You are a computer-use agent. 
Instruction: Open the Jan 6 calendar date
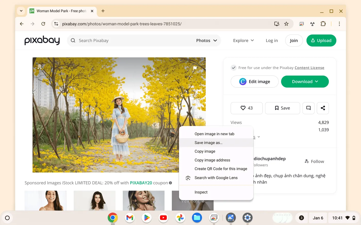(x=318, y=218)
